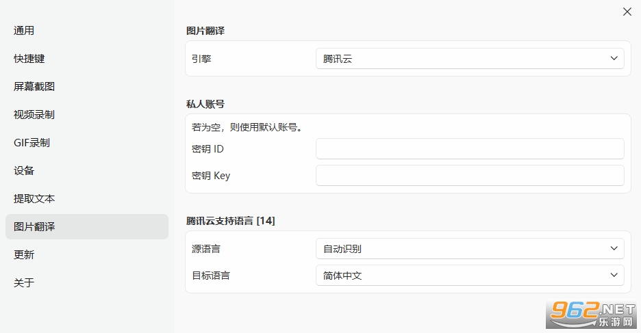Go to the 关于 page
Screen dimensions: 641x333
[x=87, y=282]
